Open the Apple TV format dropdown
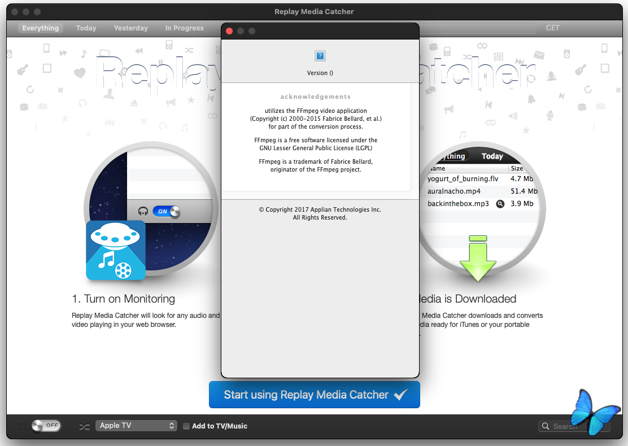The image size is (628, 446). pos(137,426)
